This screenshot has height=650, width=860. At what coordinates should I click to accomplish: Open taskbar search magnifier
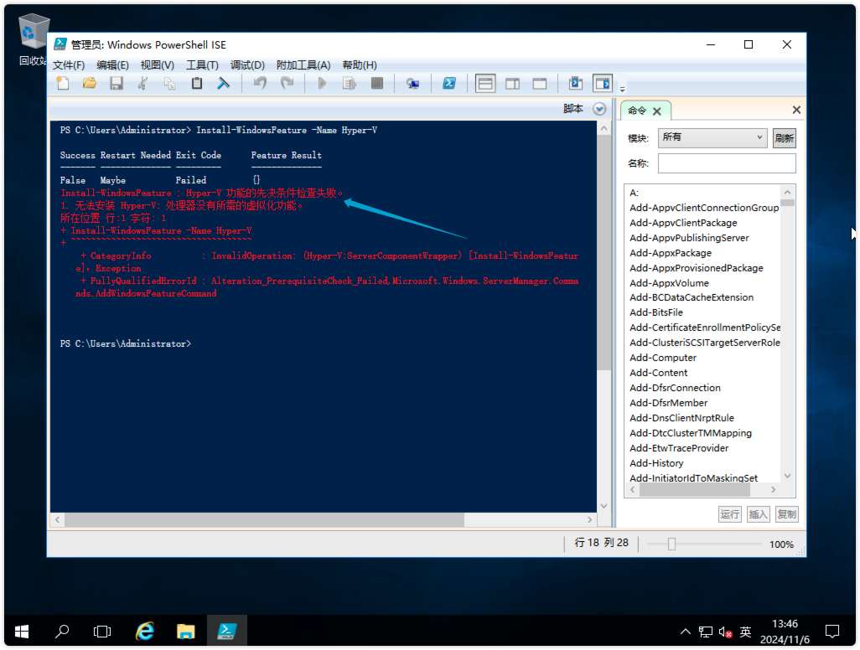62,632
